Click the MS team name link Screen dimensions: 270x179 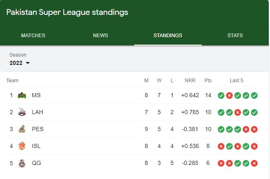click(36, 95)
